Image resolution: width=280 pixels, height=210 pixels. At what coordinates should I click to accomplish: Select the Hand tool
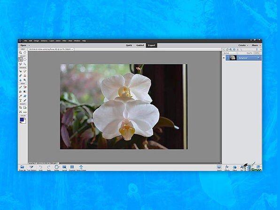[25, 53]
